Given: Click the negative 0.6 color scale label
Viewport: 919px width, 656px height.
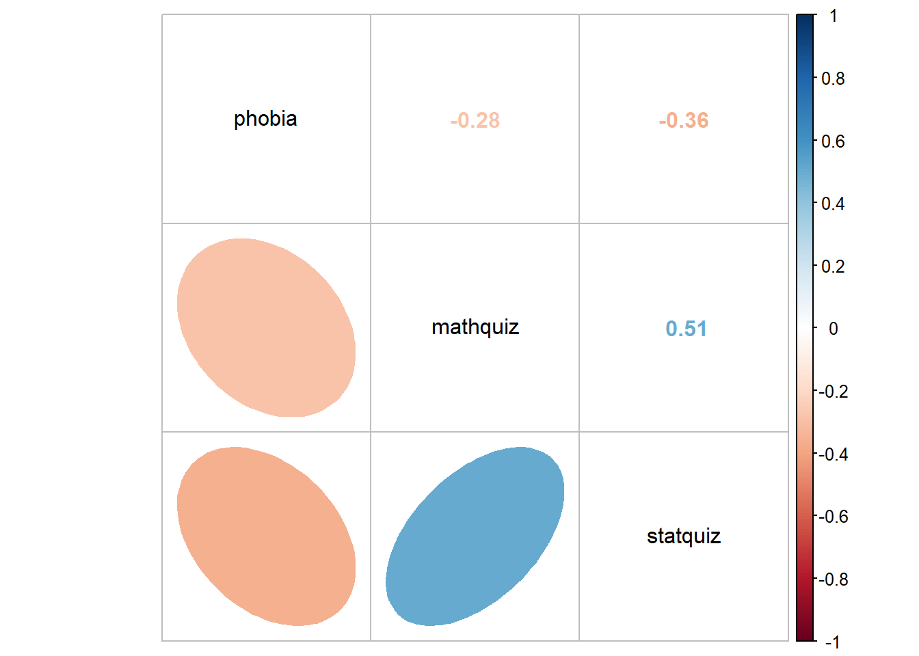Looking at the screenshot, I should [834, 517].
